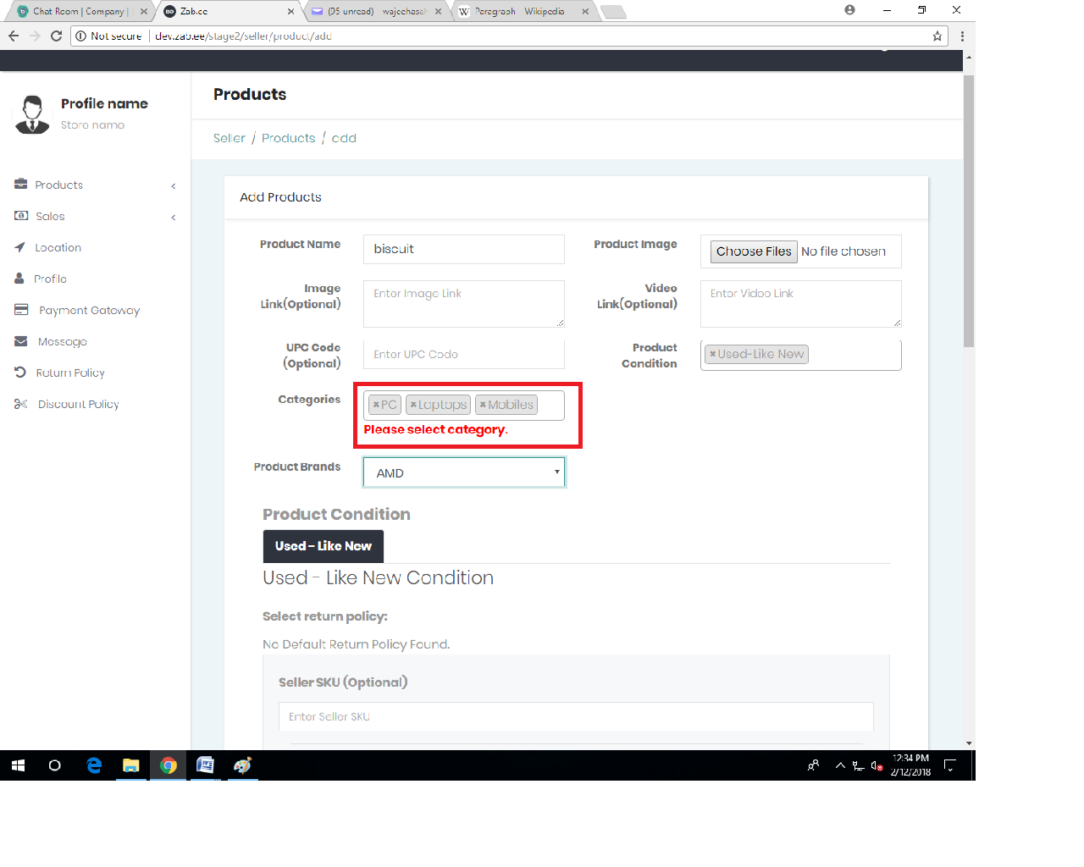Click the Sales money icon in sidebar
This screenshot has width=1084, height=867.
click(21, 216)
